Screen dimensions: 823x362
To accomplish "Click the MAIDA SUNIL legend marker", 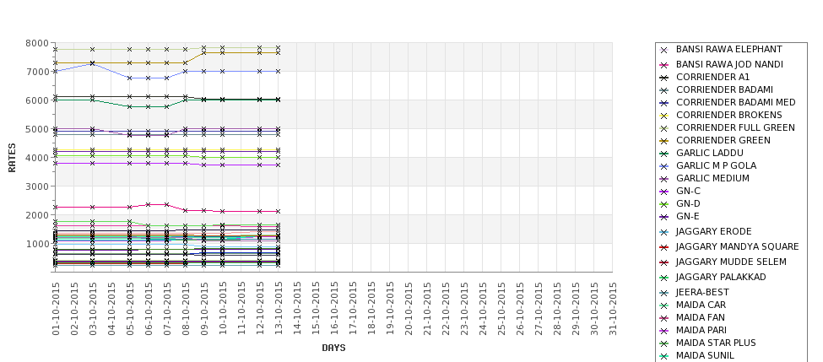I will pyautogui.click(x=664, y=357).
